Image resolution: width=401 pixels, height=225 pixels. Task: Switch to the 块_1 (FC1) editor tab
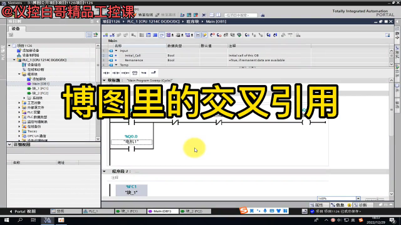[x=130, y=211]
